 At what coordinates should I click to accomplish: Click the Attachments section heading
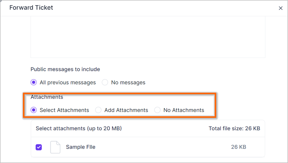click(x=47, y=97)
